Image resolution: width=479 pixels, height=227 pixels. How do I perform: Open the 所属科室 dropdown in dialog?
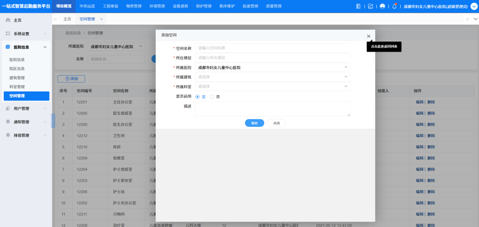273,86
